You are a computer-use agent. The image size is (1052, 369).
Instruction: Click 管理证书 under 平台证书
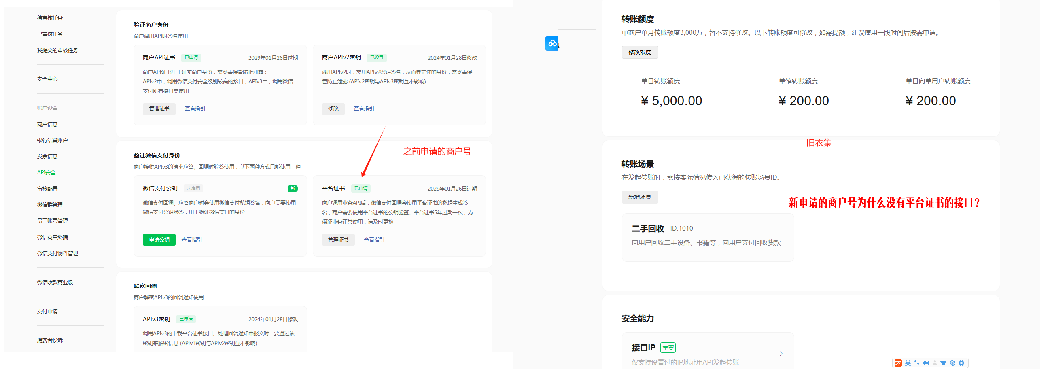tap(338, 240)
